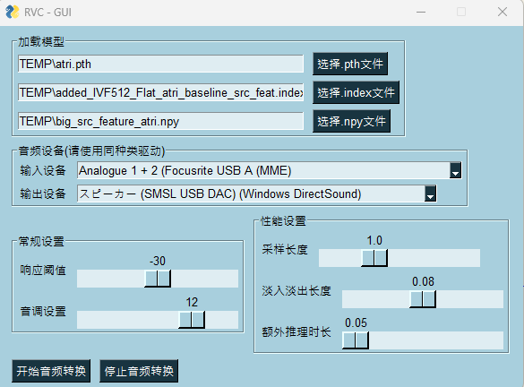Click the 音调设置 pitch slider handle at 12
The image size is (524, 387).
tap(192, 320)
